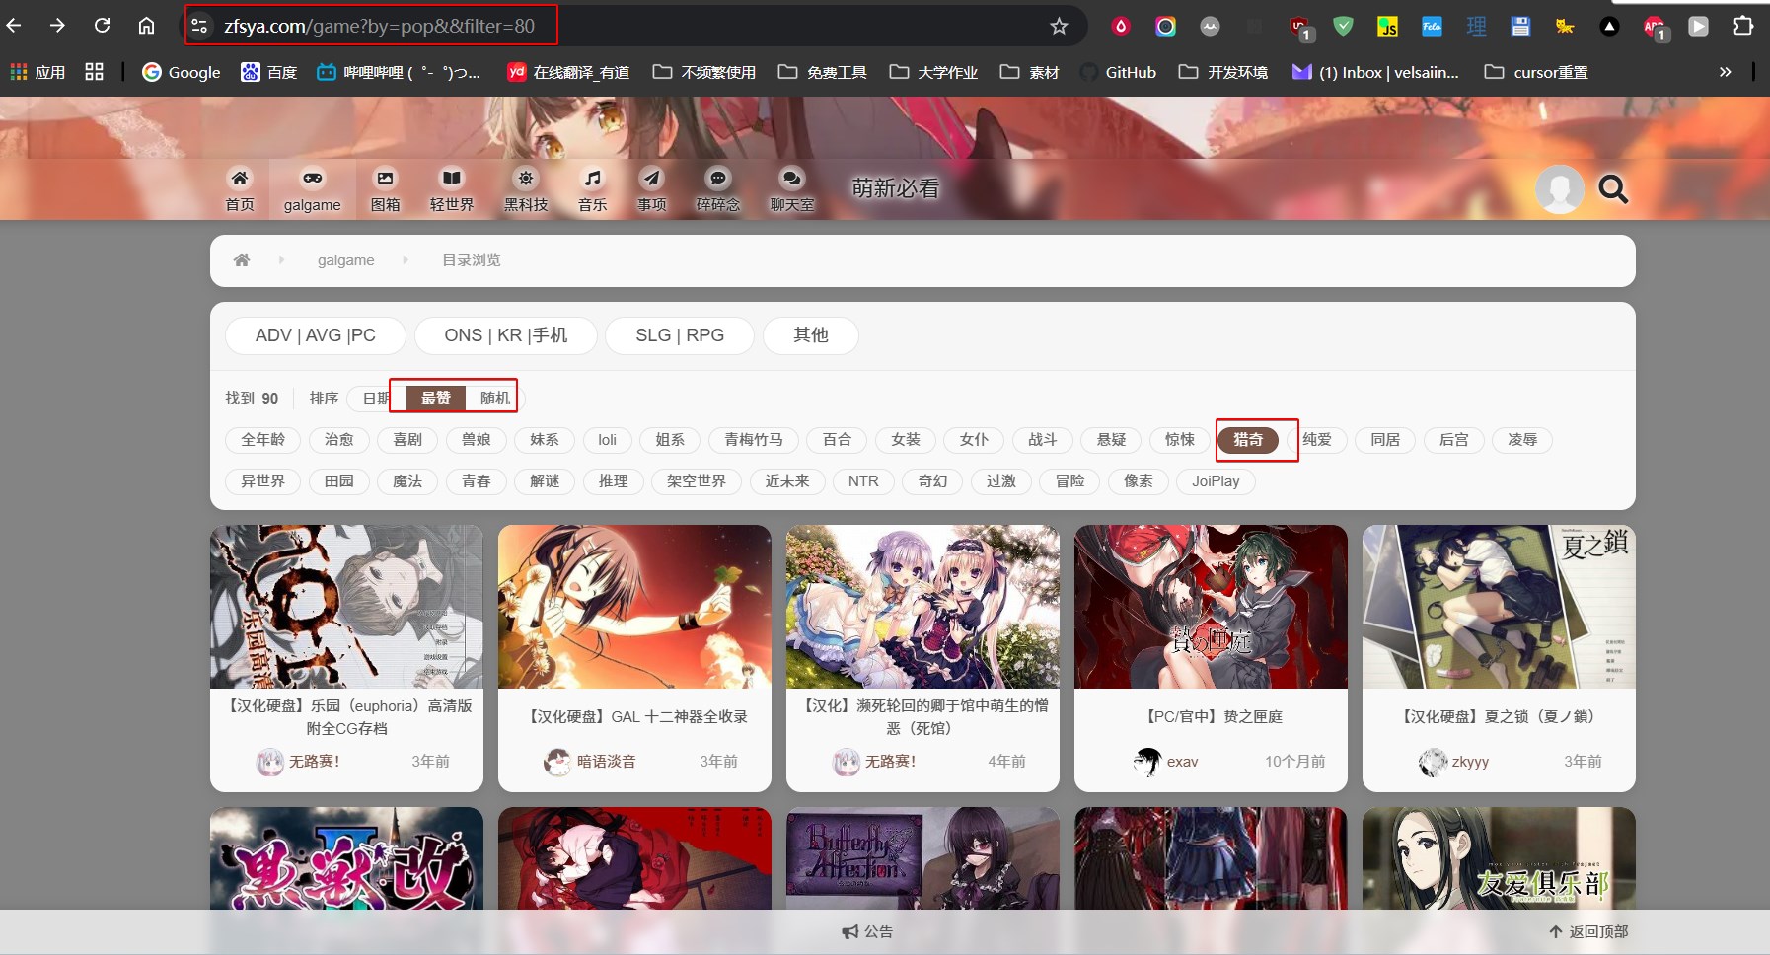Switch to the 其他 tab
The width and height of the screenshot is (1770, 955).
(x=811, y=335)
